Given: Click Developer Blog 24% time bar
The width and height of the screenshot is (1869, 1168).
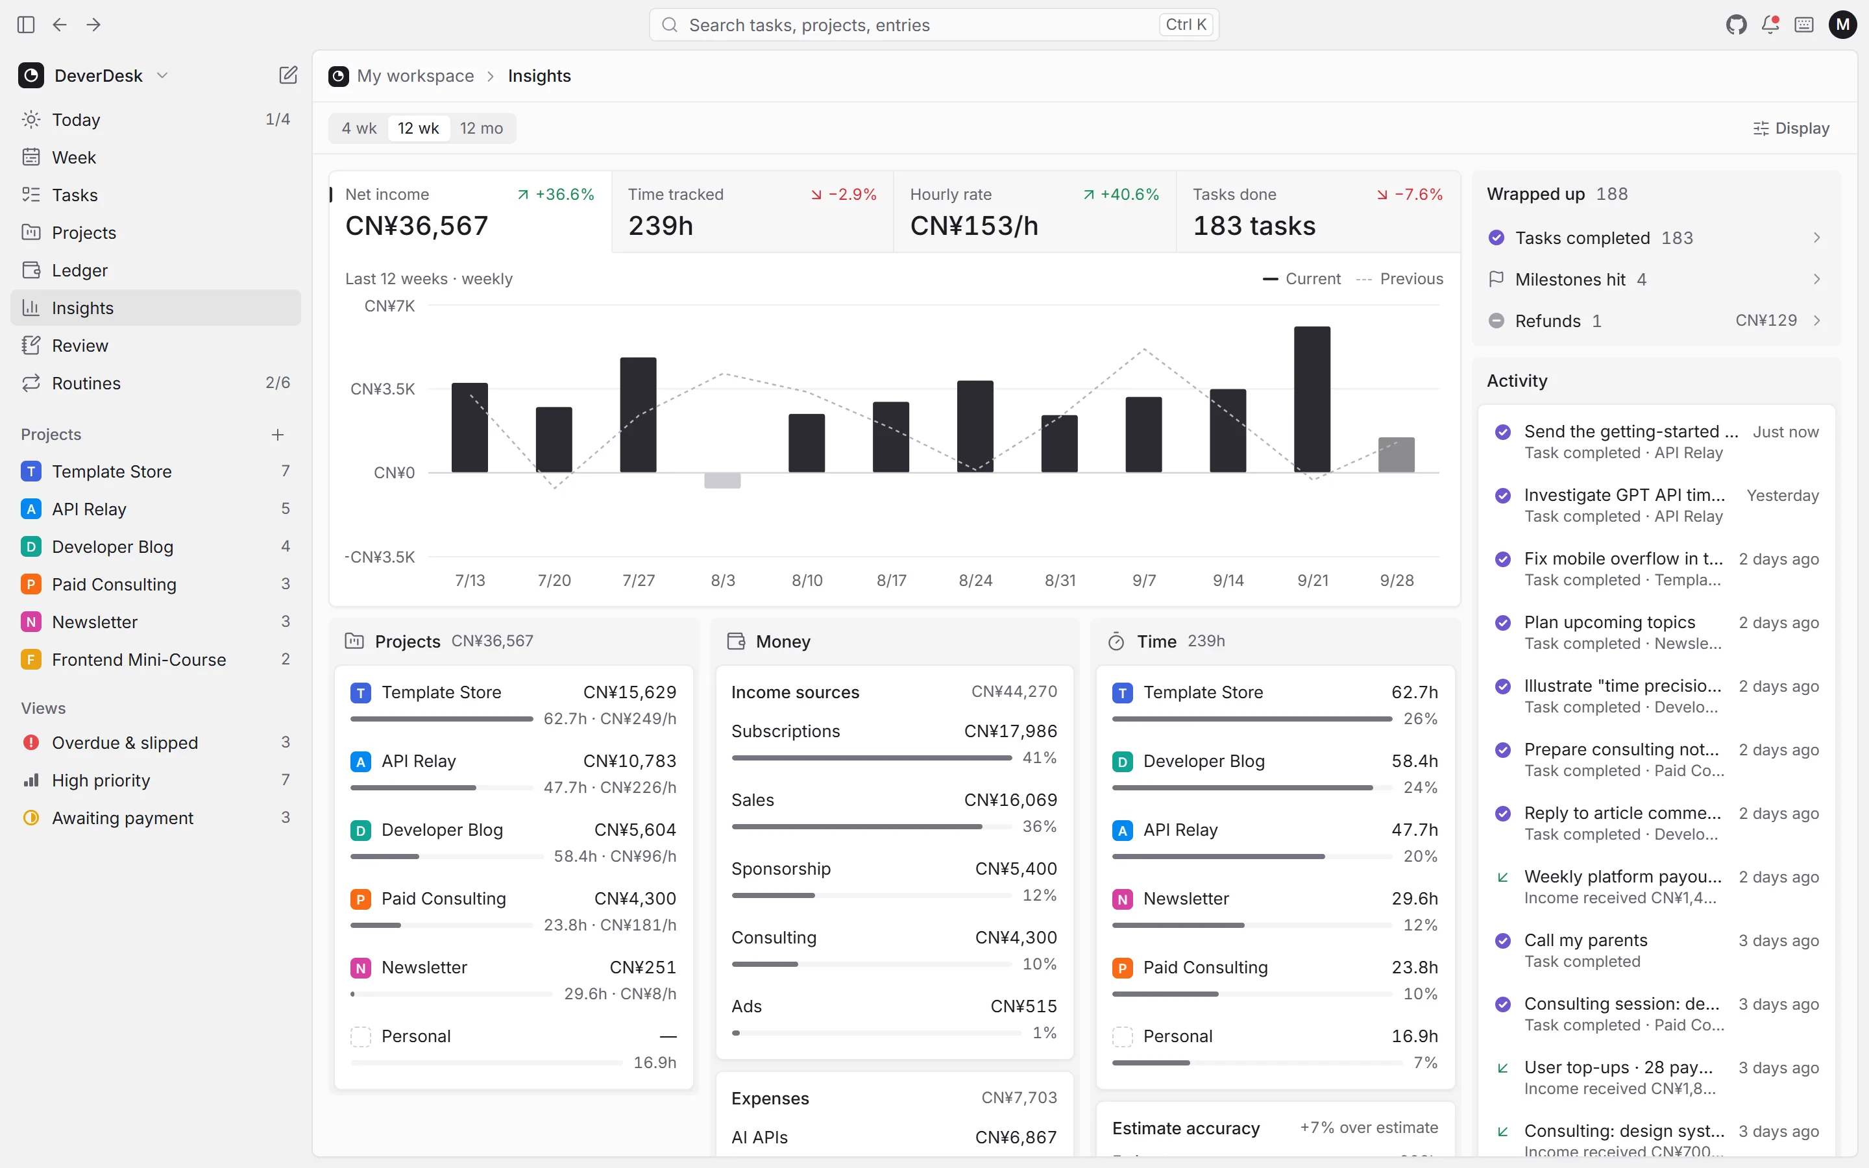Looking at the screenshot, I should click(x=1252, y=787).
